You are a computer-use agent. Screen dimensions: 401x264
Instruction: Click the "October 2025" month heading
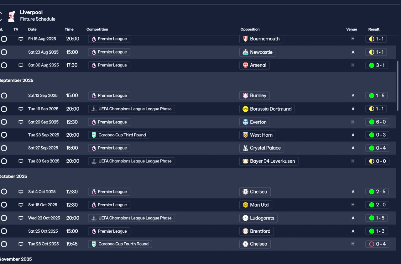point(13,177)
